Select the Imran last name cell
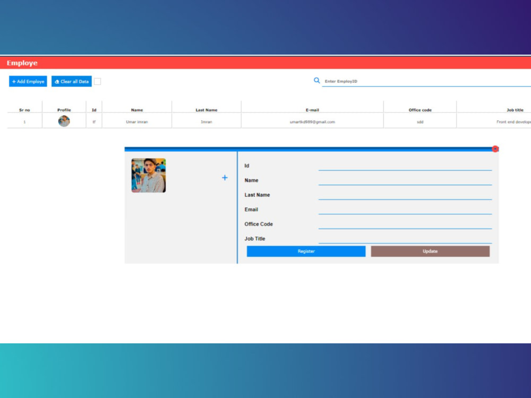531x398 pixels. click(206, 122)
